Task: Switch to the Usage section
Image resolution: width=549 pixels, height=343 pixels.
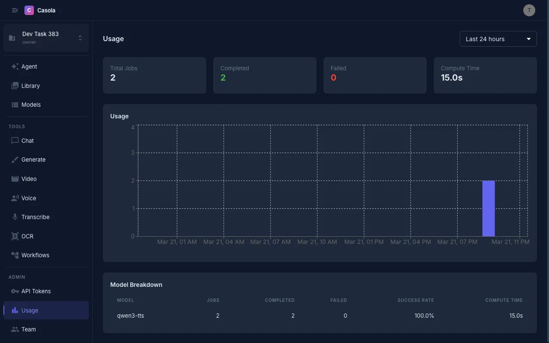Action: [x=30, y=310]
